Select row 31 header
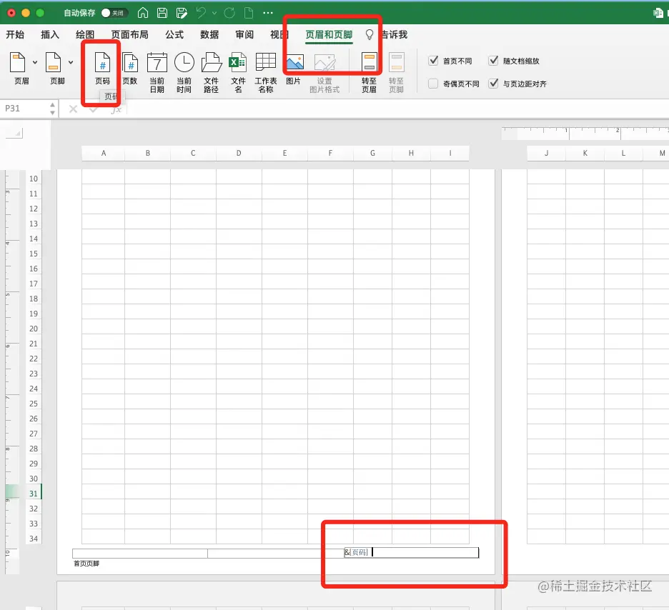The height and width of the screenshot is (610, 669). [34, 494]
